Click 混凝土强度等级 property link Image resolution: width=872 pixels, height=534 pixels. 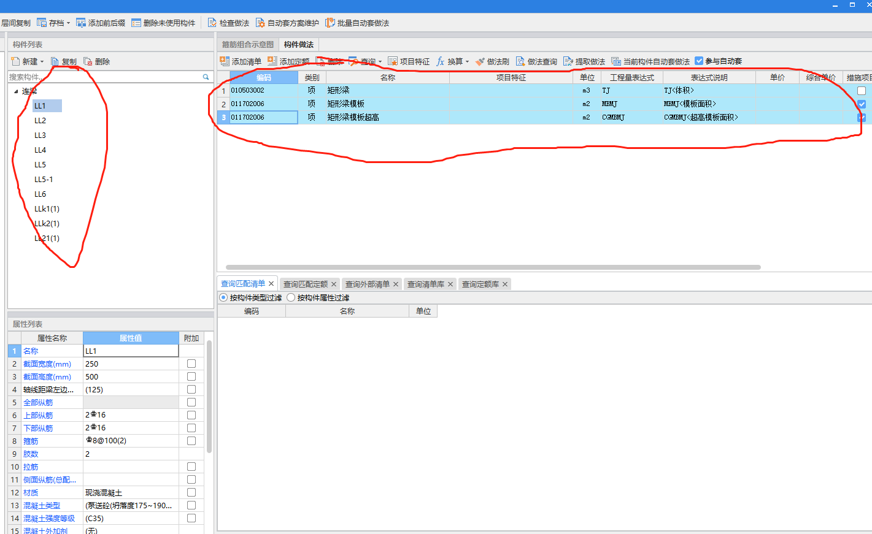[x=49, y=519]
